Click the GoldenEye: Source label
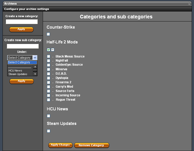This screenshot has width=194, height=151. click(69, 65)
